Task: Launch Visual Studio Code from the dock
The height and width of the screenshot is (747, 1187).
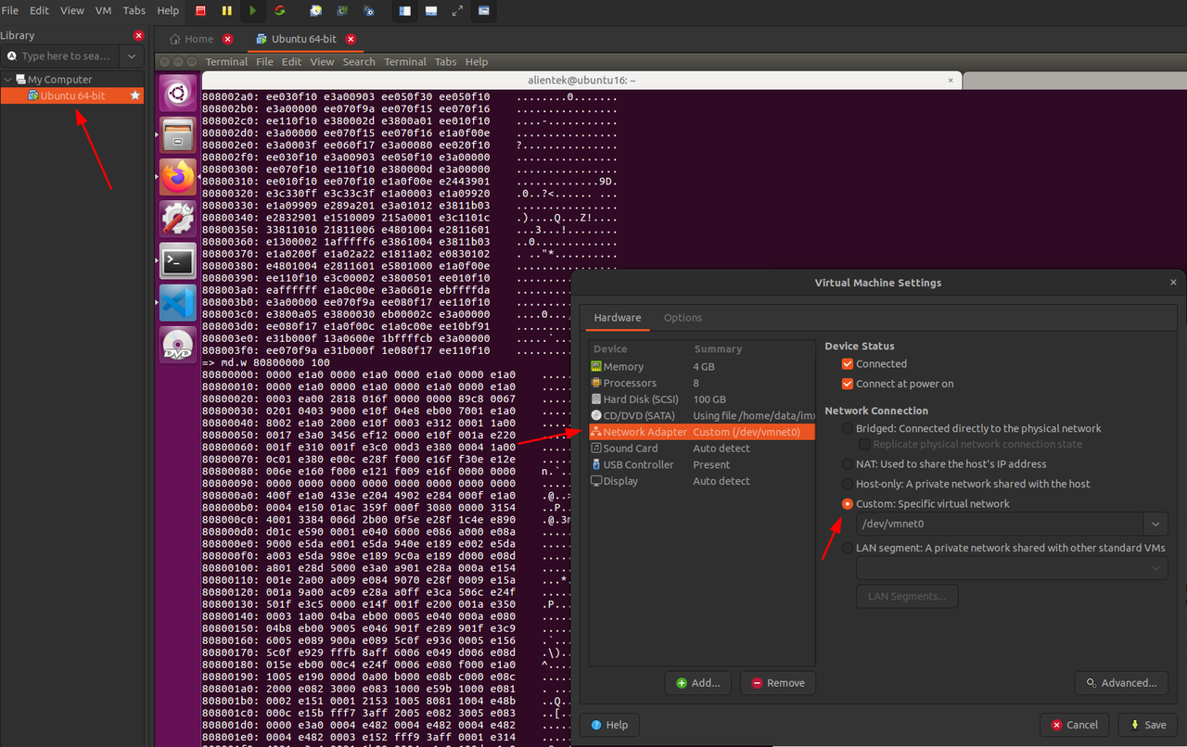Action: (x=178, y=303)
